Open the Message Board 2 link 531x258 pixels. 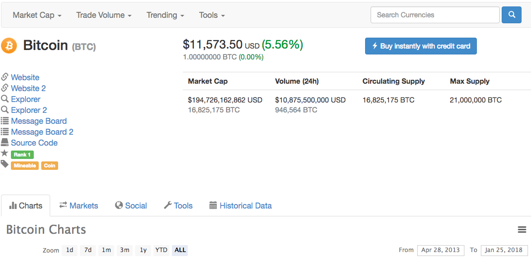(42, 132)
